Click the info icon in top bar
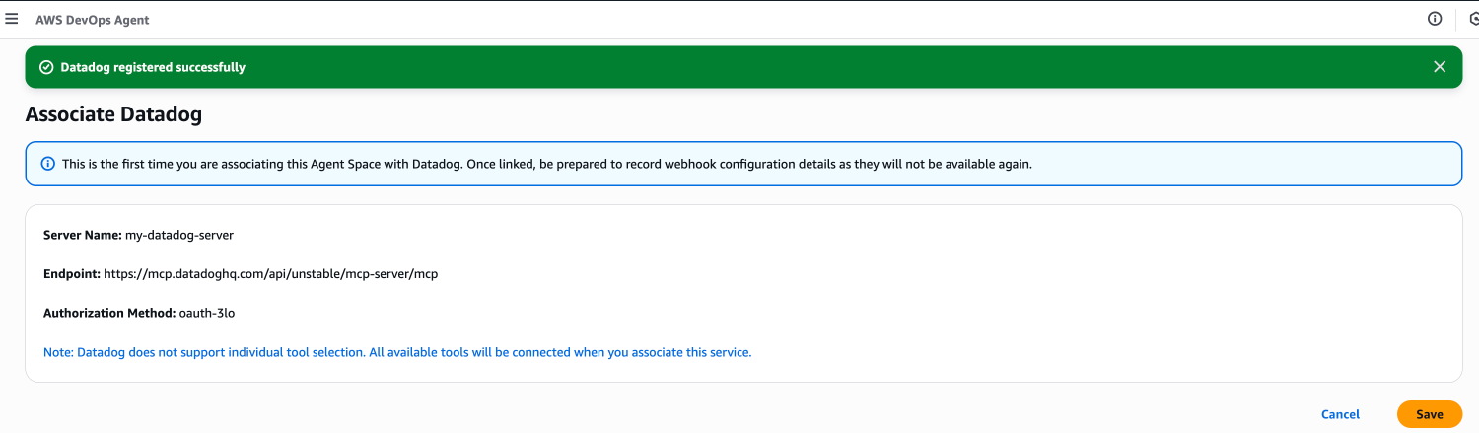 tap(1435, 19)
